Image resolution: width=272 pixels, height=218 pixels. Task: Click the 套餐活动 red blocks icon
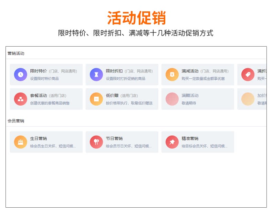pos(20,99)
